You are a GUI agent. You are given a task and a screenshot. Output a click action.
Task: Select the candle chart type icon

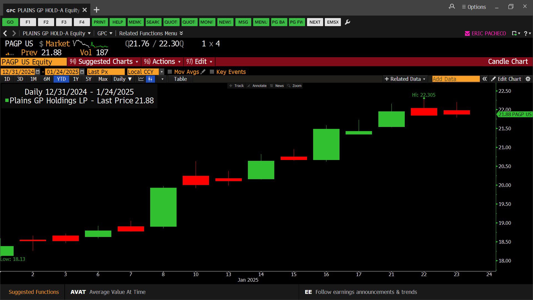150,79
